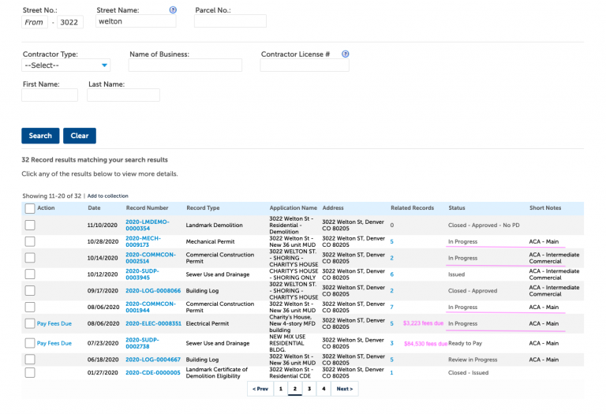
Task: Open record 2020-COMMCON-0002514
Action: tap(151, 258)
